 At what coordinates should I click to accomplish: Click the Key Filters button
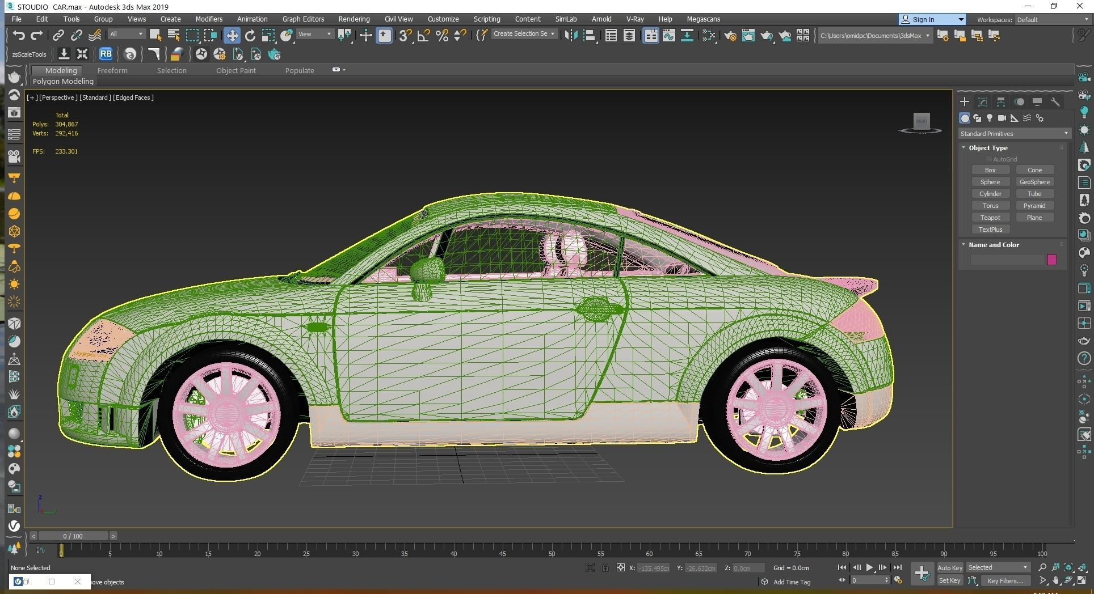(x=1005, y=580)
